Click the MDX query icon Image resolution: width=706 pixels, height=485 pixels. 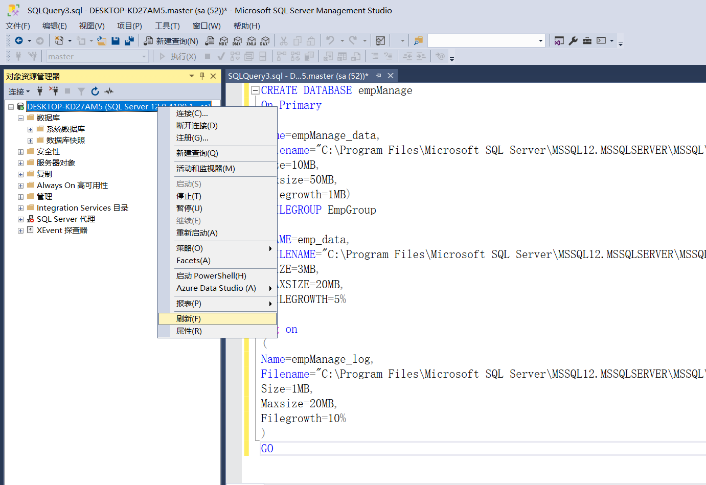tap(223, 41)
